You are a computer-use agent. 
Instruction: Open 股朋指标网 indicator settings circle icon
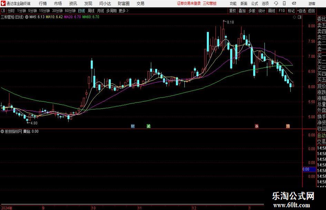(x=2, y=131)
